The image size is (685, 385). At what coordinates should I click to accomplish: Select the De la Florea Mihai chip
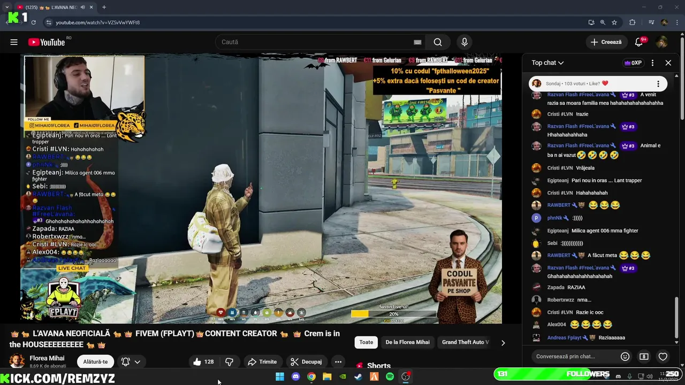point(408,342)
